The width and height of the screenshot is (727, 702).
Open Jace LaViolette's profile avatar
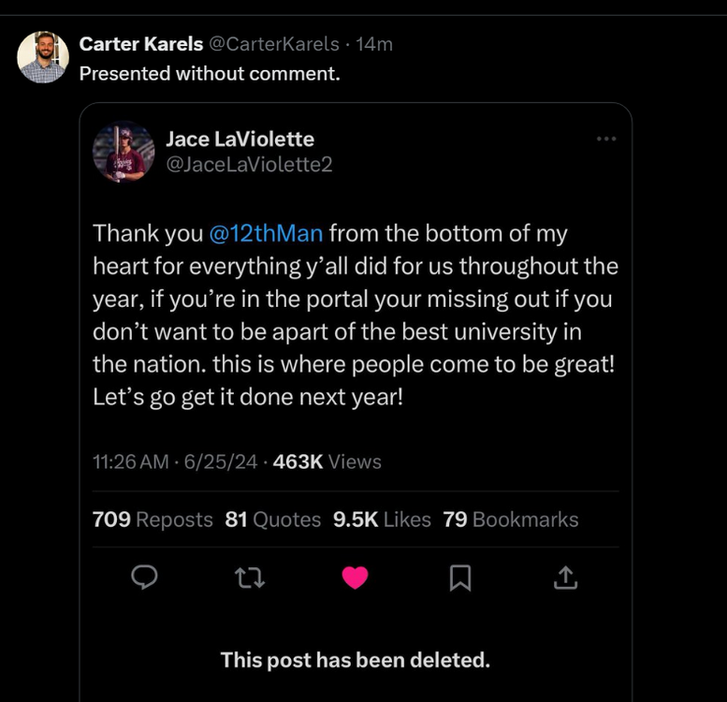pos(124,152)
